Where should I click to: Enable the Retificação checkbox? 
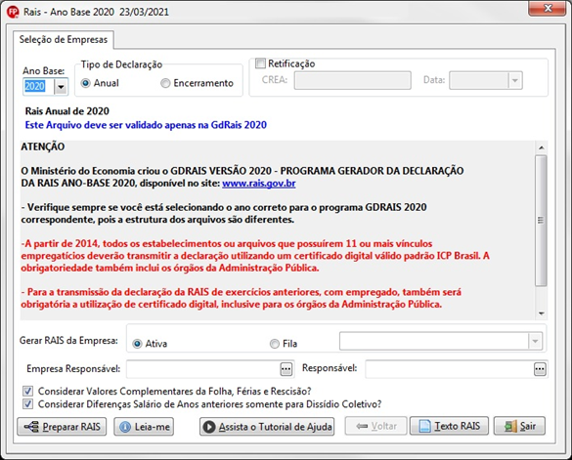pyautogui.click(x=260, y=63)
